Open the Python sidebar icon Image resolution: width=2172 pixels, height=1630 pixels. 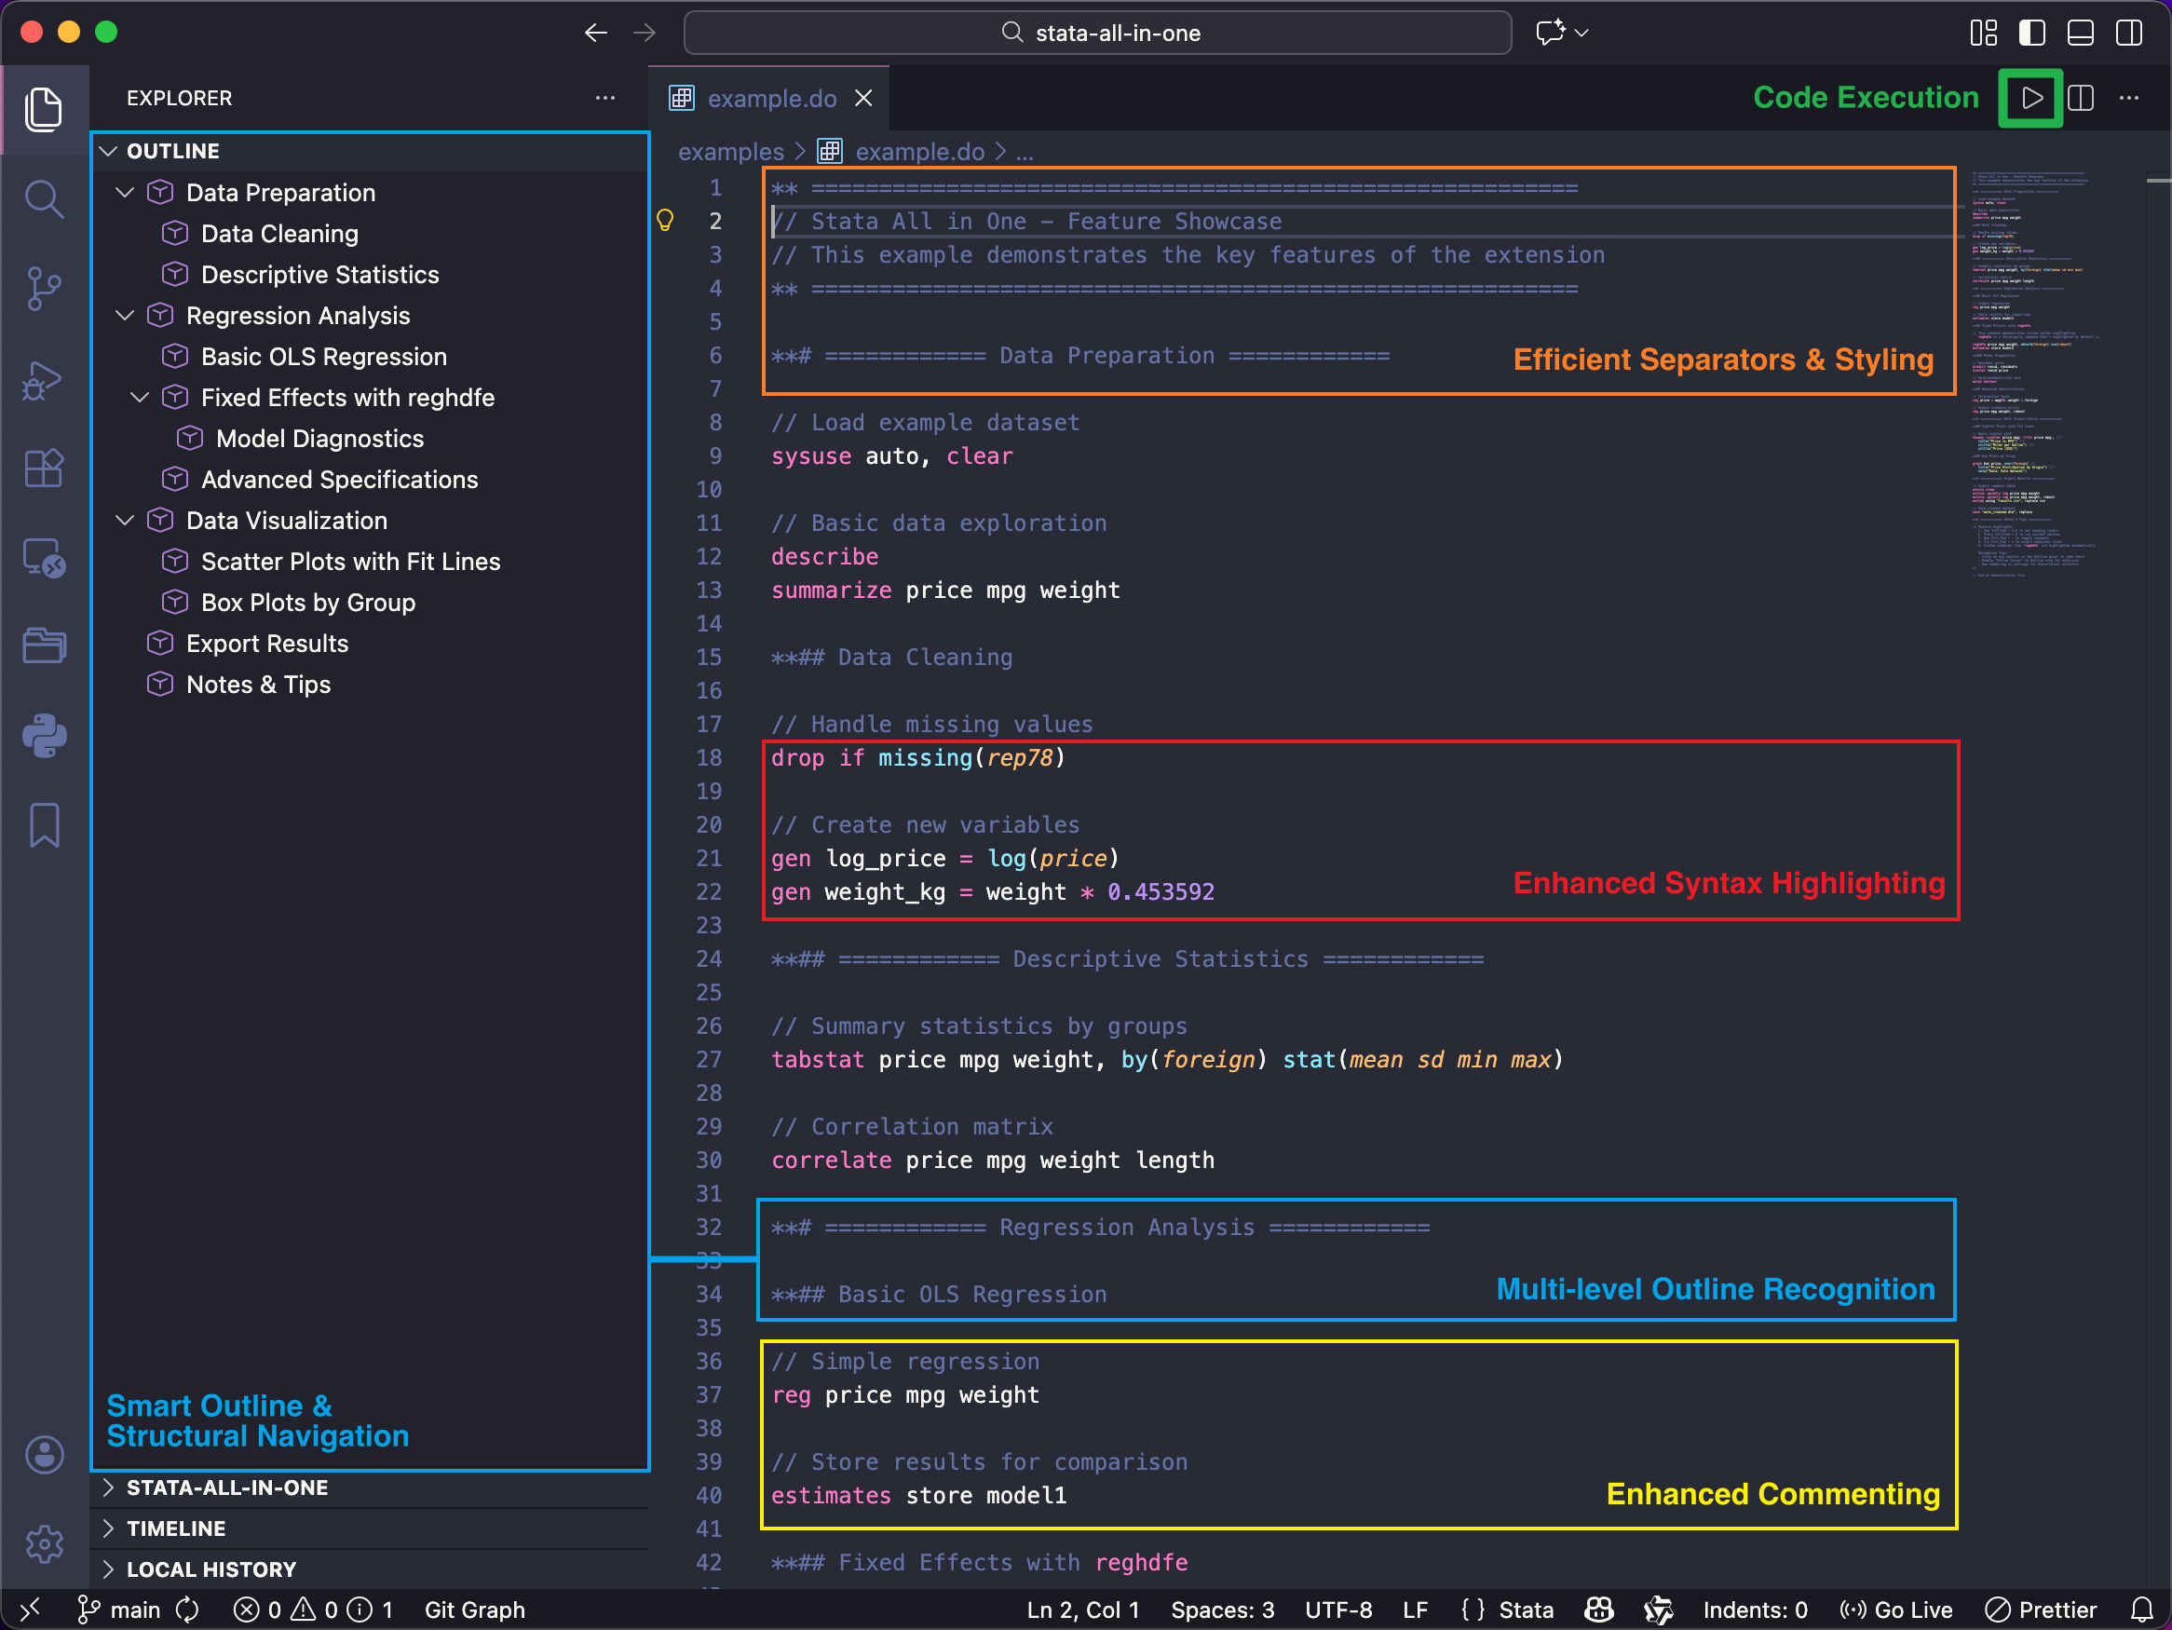[44, 736]
